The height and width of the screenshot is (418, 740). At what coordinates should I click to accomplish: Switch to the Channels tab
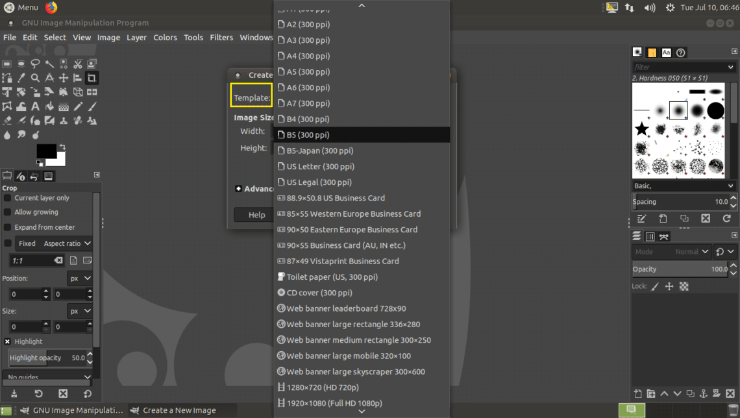650,236
